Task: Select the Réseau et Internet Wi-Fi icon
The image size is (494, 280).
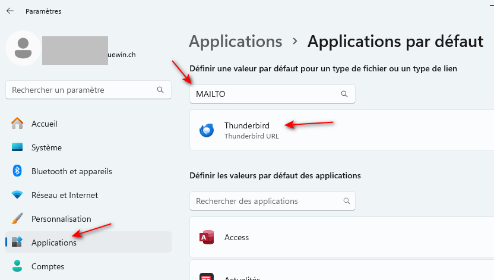Action: pyautogui.click(x=17, y=195)
